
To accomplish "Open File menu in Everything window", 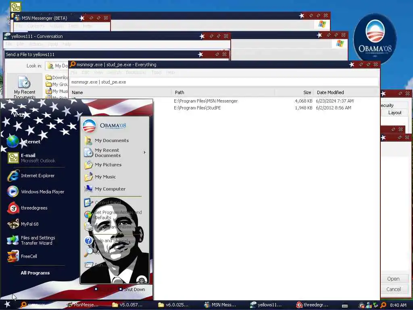I will point(74,72).
